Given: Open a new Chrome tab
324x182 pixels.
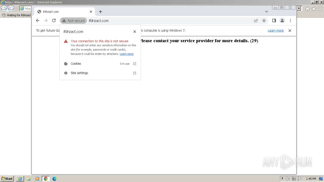Looking at the screenshot, I should [x=100, y=12].
